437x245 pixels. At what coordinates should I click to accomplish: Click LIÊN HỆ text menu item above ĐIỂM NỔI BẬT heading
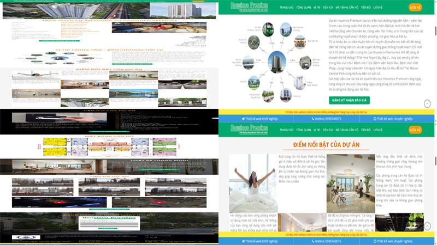tap(378, 130)
